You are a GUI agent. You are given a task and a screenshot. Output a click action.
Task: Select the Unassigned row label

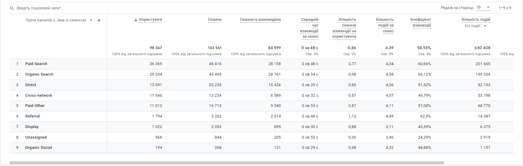click(36, 137)
